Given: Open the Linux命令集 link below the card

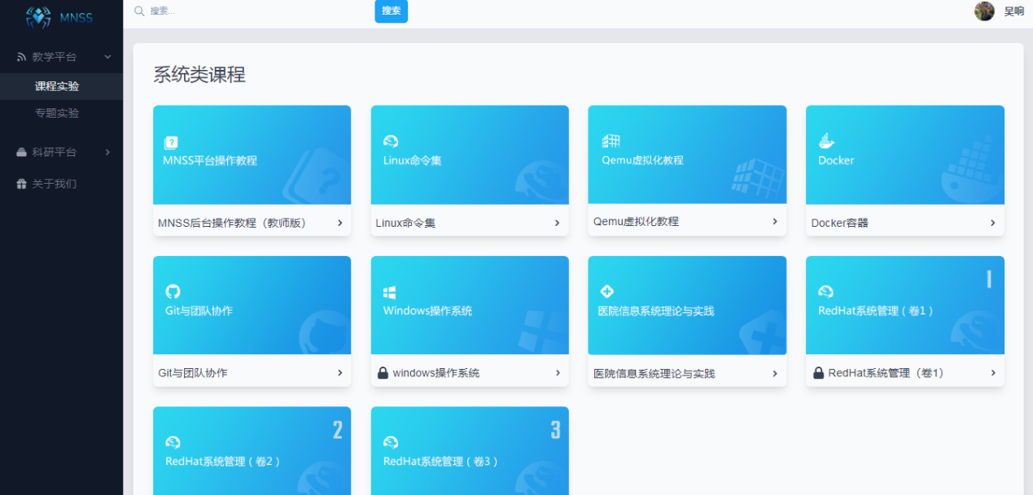Looking at the screenshot, I should click(405, 223).
